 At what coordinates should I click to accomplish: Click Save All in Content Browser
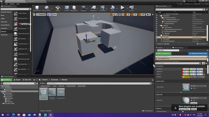[27, 80]
